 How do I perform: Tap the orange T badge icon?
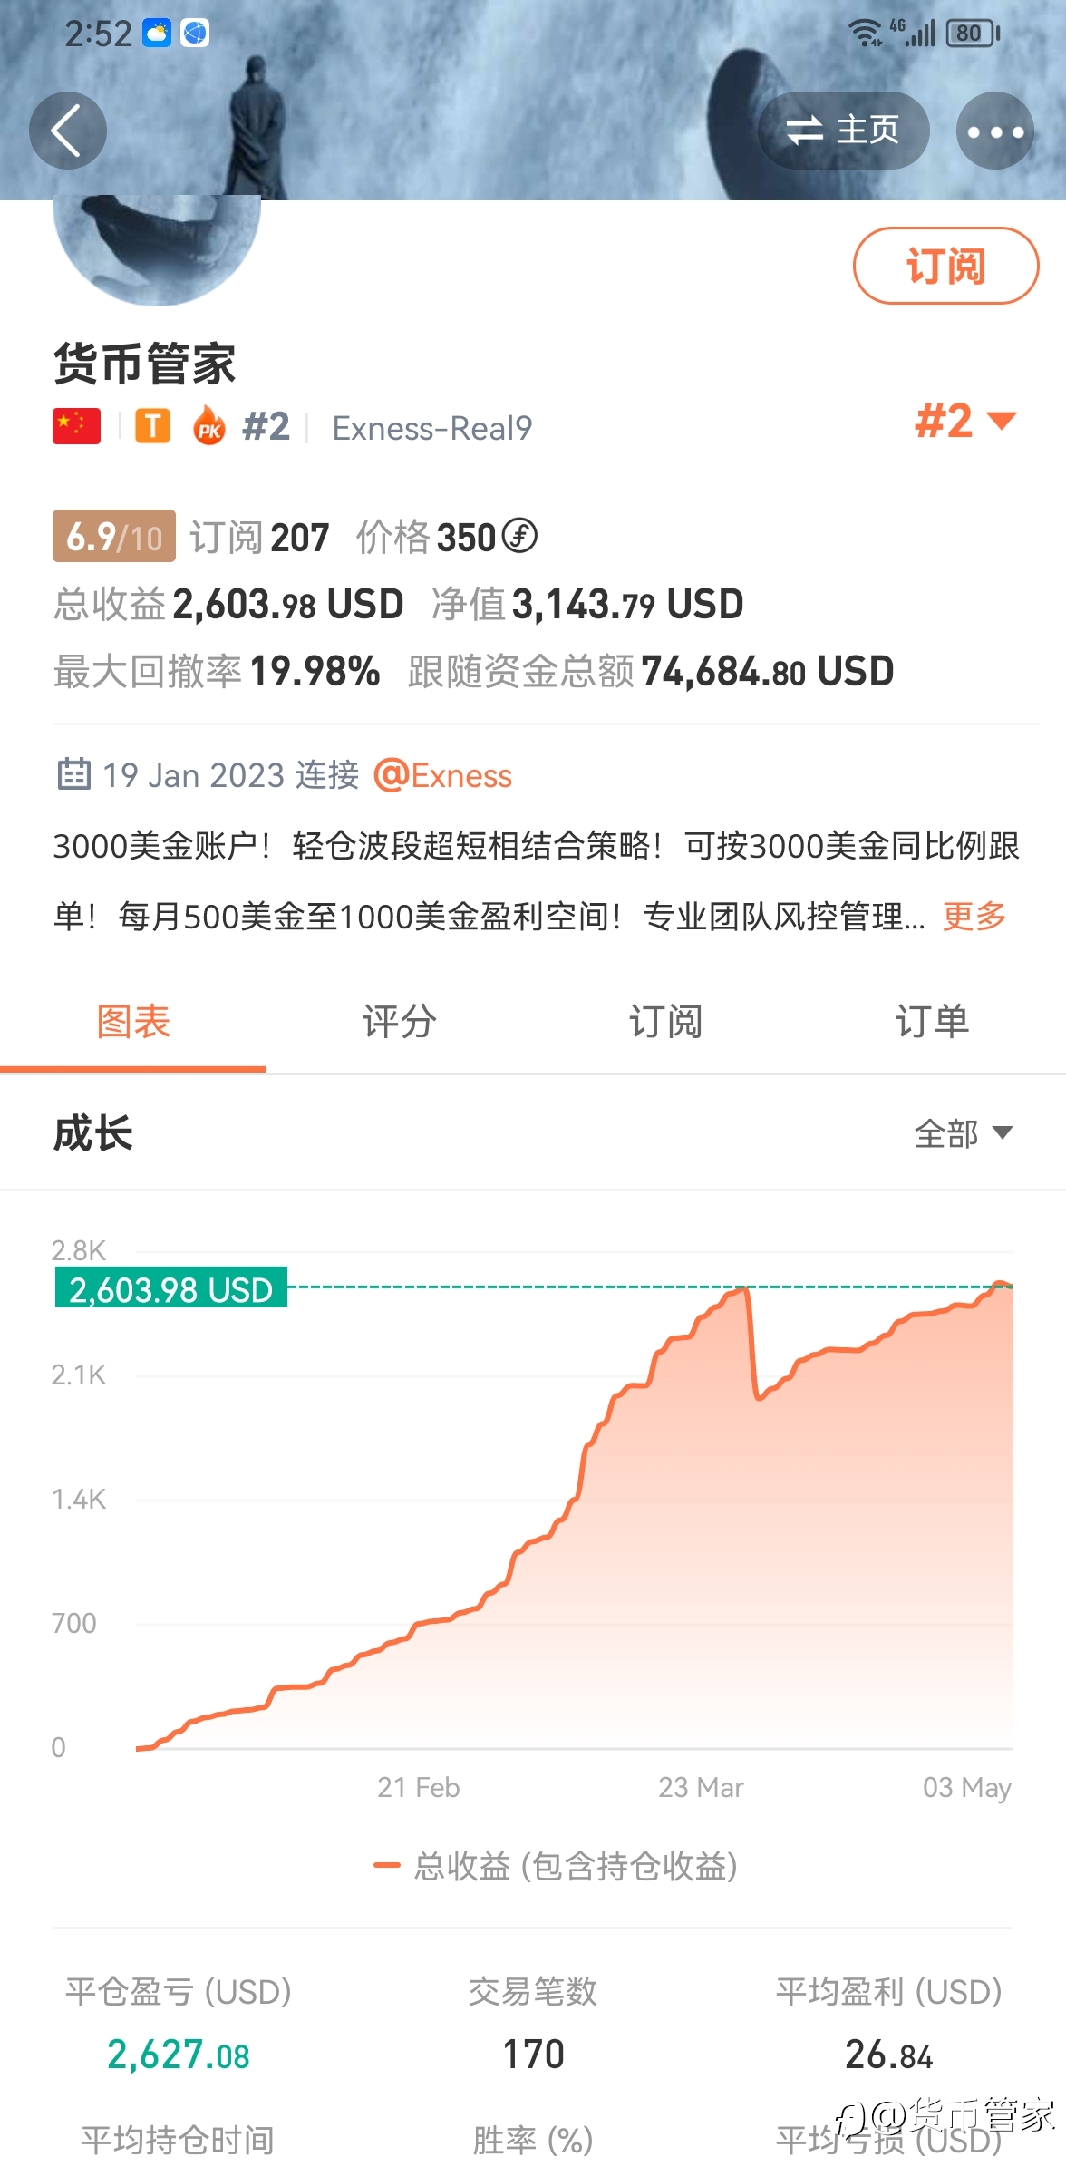pyautogui.click(x=153, y=425)
